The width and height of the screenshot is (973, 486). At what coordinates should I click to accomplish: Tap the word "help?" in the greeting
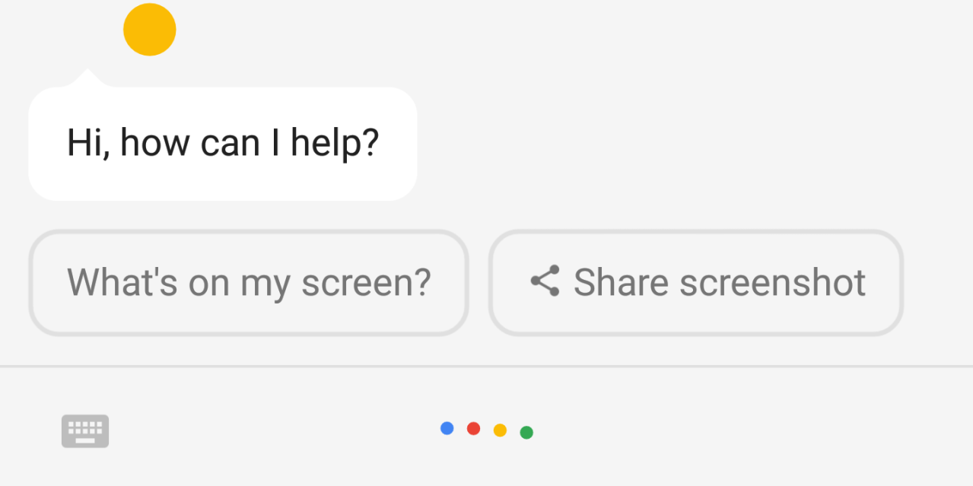tap(335, 142)
